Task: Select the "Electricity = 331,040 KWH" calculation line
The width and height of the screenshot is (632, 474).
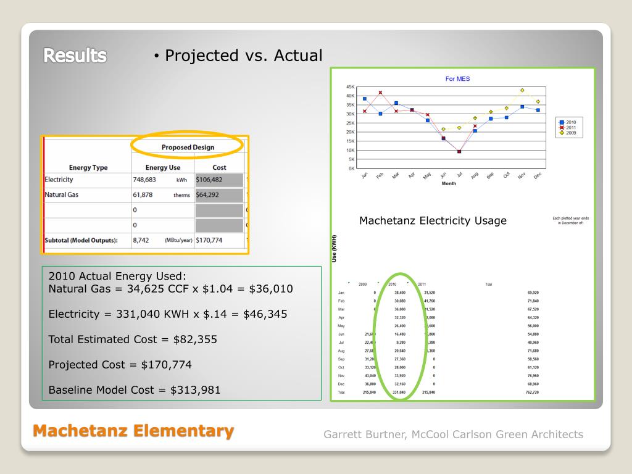Action: [168, 314]
